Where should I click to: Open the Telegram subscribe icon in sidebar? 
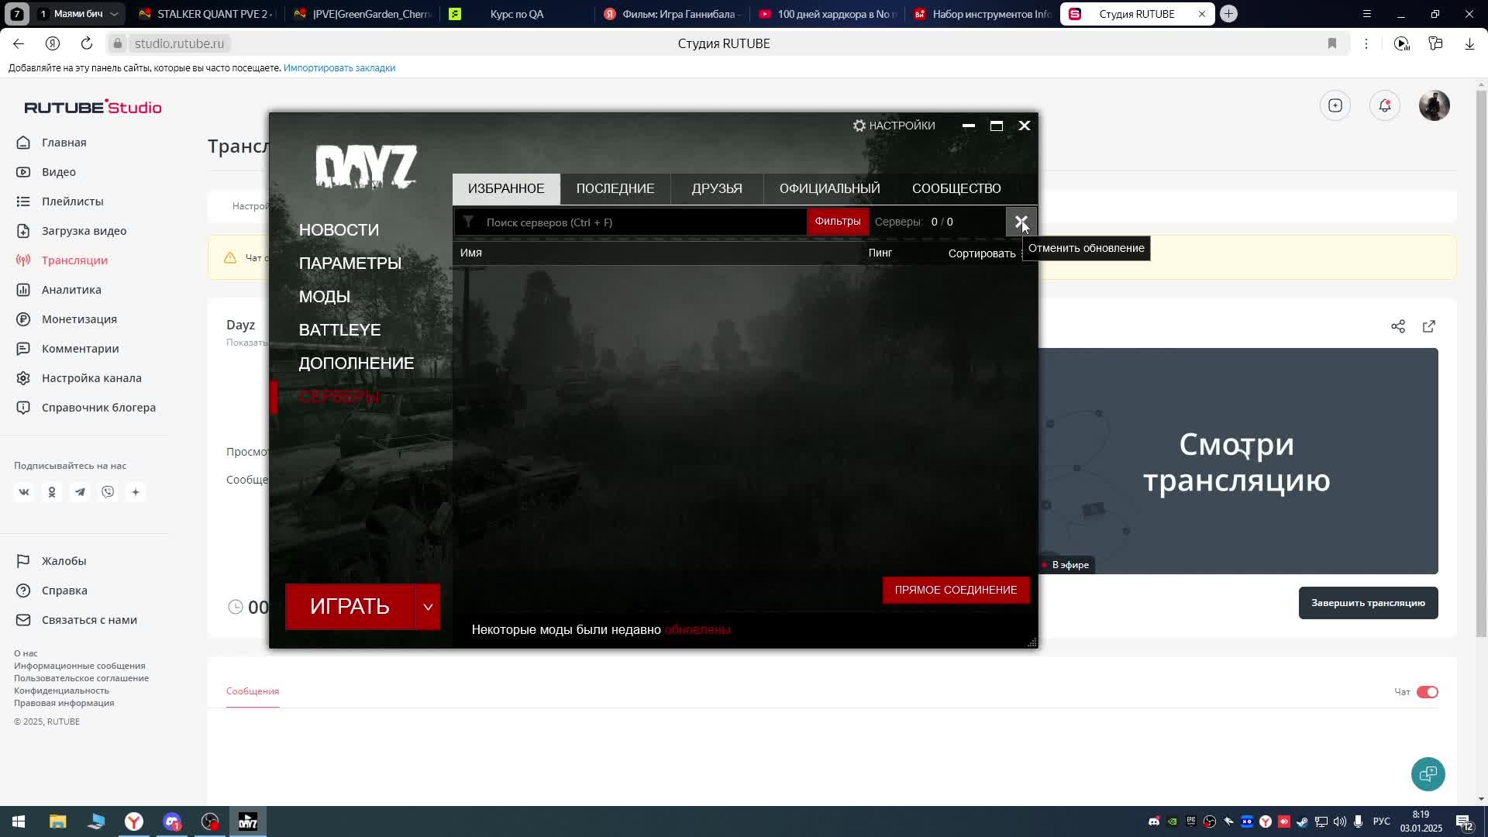[80, 491]
